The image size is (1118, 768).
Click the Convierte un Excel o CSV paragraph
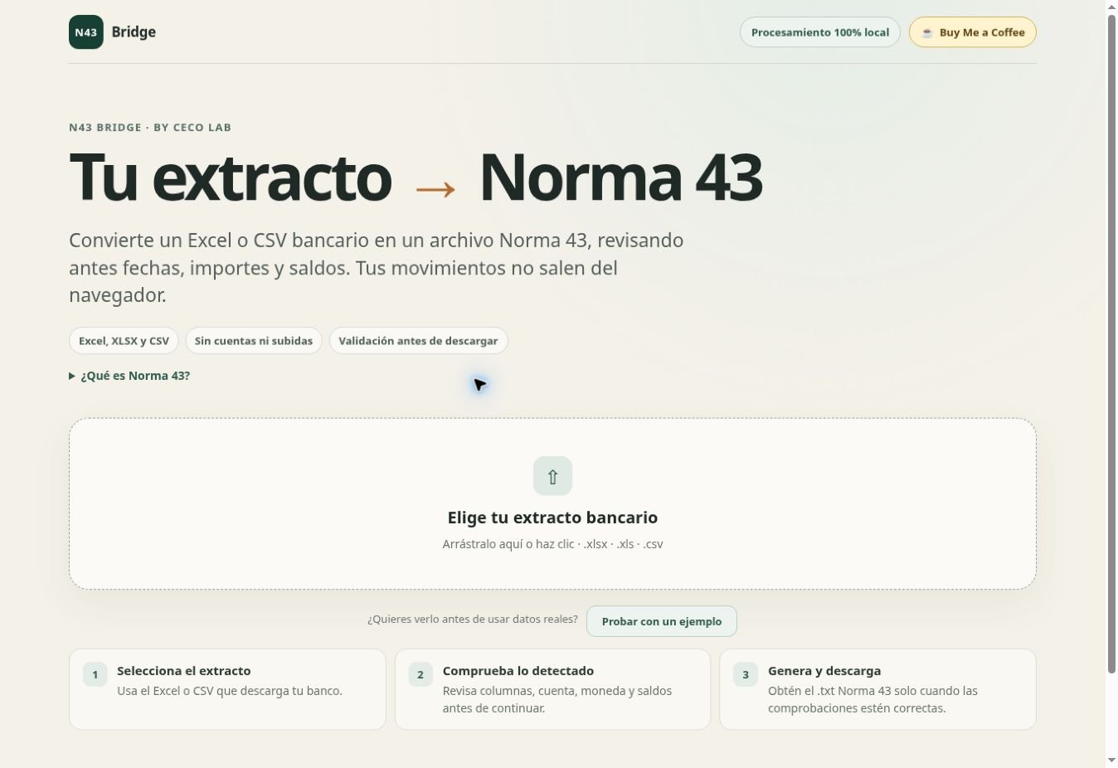(377, 268)
